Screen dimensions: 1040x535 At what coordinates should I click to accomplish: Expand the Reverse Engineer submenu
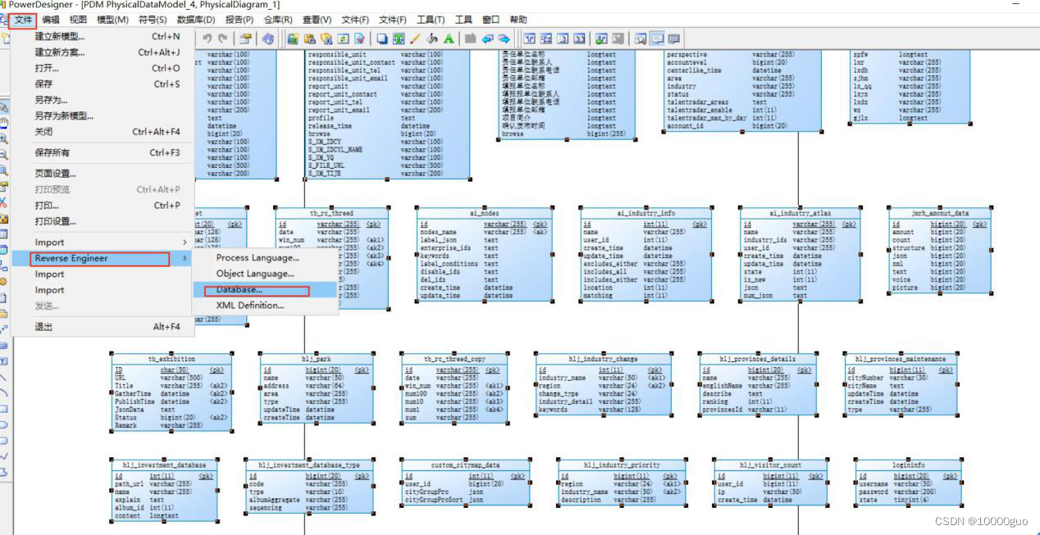(74, 256)
